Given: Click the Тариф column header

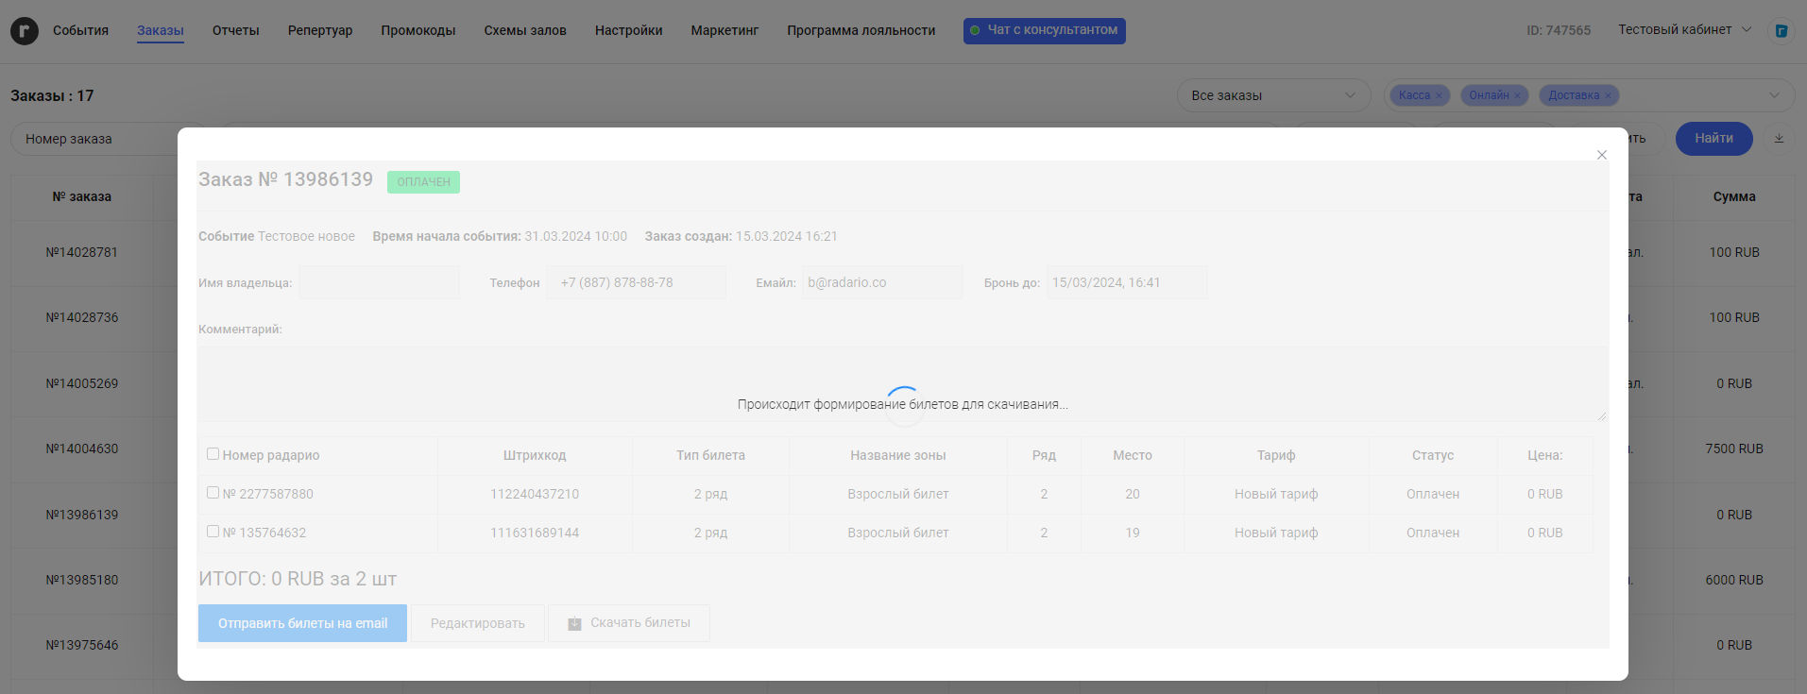Looking at the screenshot, I should pos(1276,455).
